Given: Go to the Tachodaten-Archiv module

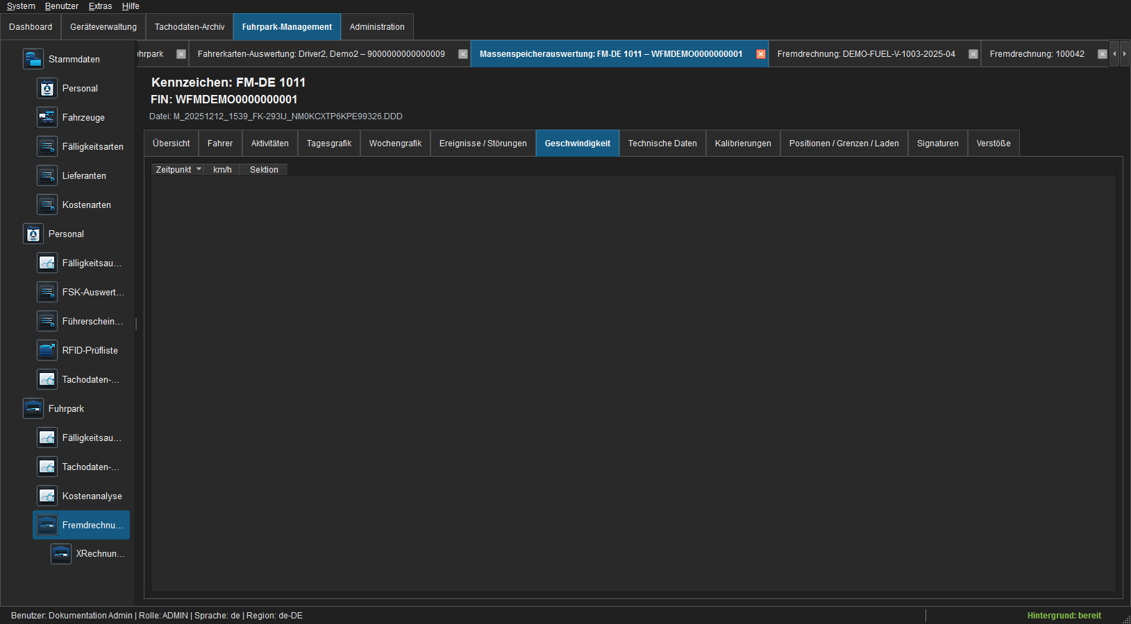Looking at the screenshot, I should pos(190,27).
